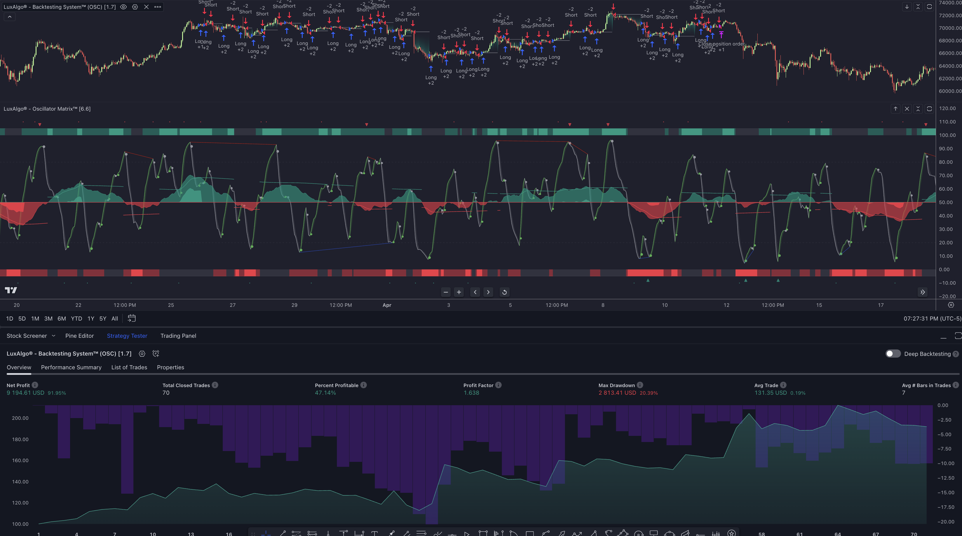The height and width of the screenshot is (536, 962).
Task: Open the three-dot More menu for Backtesting System
Action: [x=158, y=7]
